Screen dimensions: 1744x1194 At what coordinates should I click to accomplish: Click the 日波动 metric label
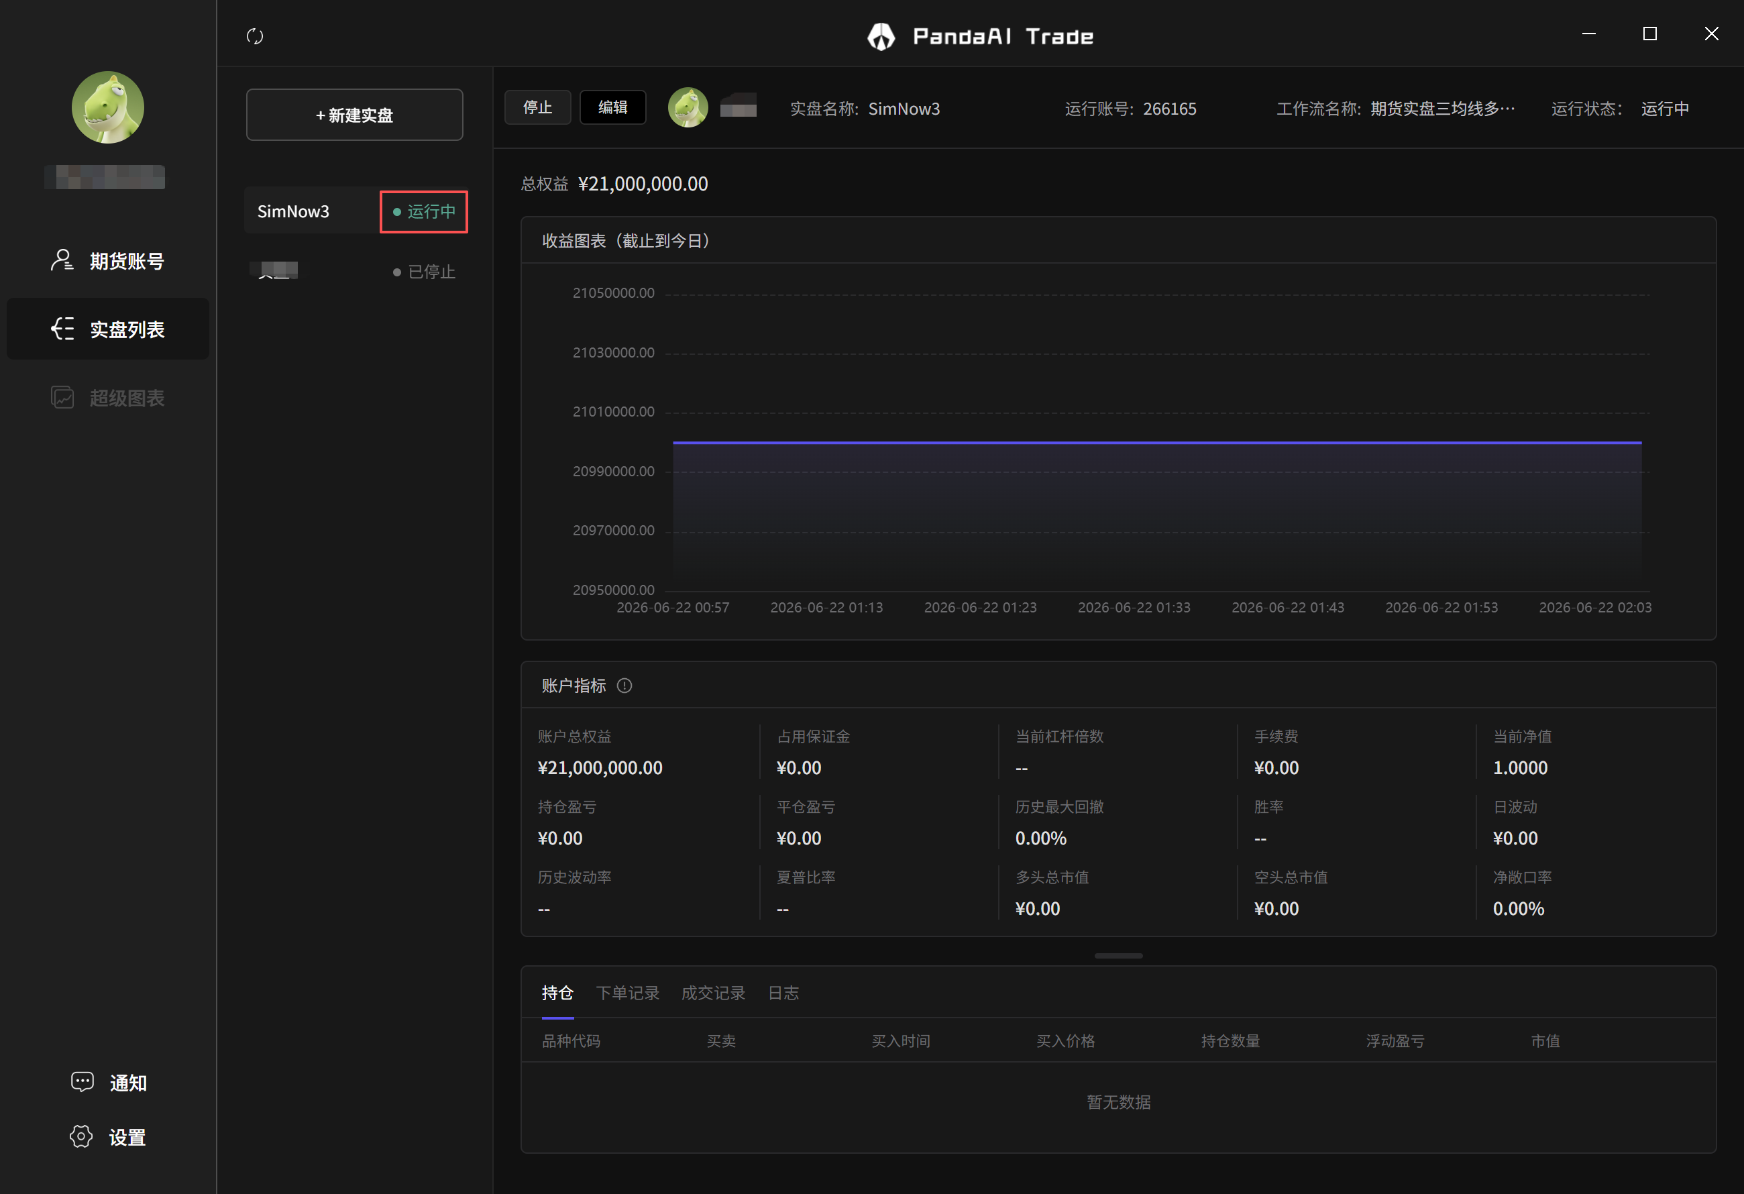1515,807
